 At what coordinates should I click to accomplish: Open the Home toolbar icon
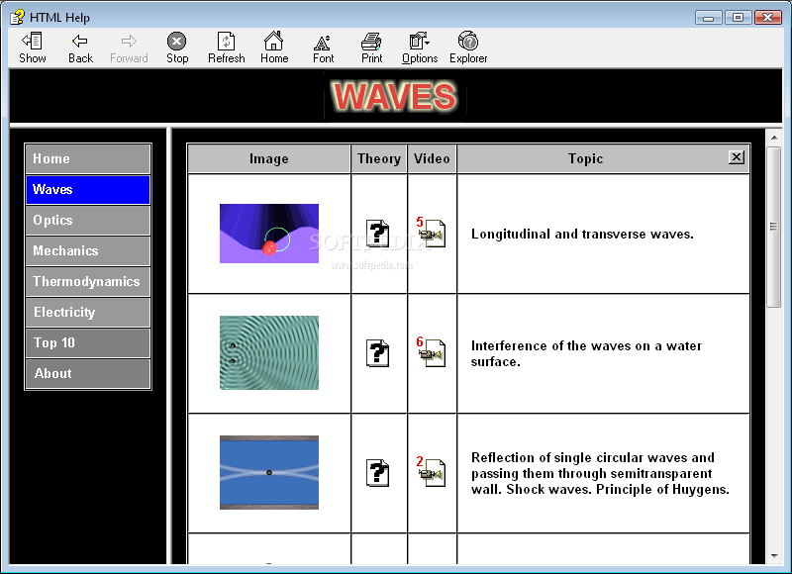point(274,48)
